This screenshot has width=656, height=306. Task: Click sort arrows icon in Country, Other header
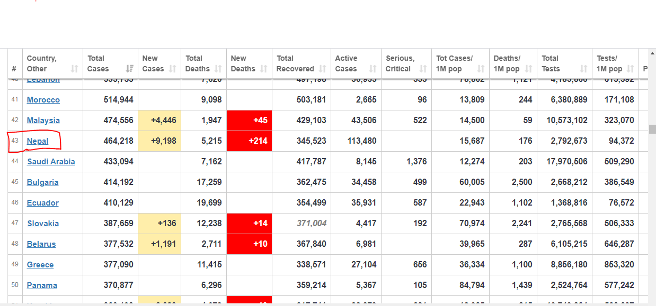coord(74,69)
